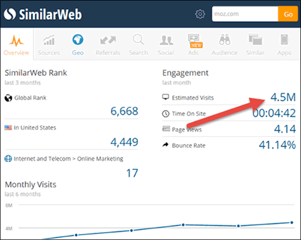The height and width of the screenshot is (240, 301).
Task: Go to the Social tab
Action: [x=166, y=45]
